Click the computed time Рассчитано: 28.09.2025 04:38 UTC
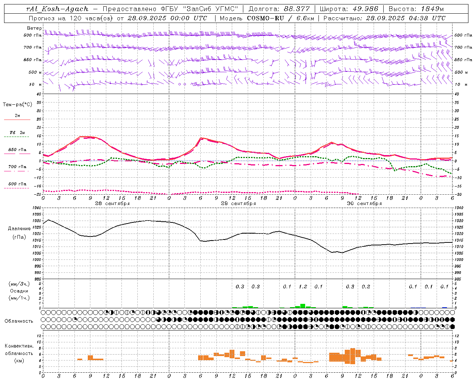The height and width of the screenshot is (379, 474). click(x=384, y=18)
